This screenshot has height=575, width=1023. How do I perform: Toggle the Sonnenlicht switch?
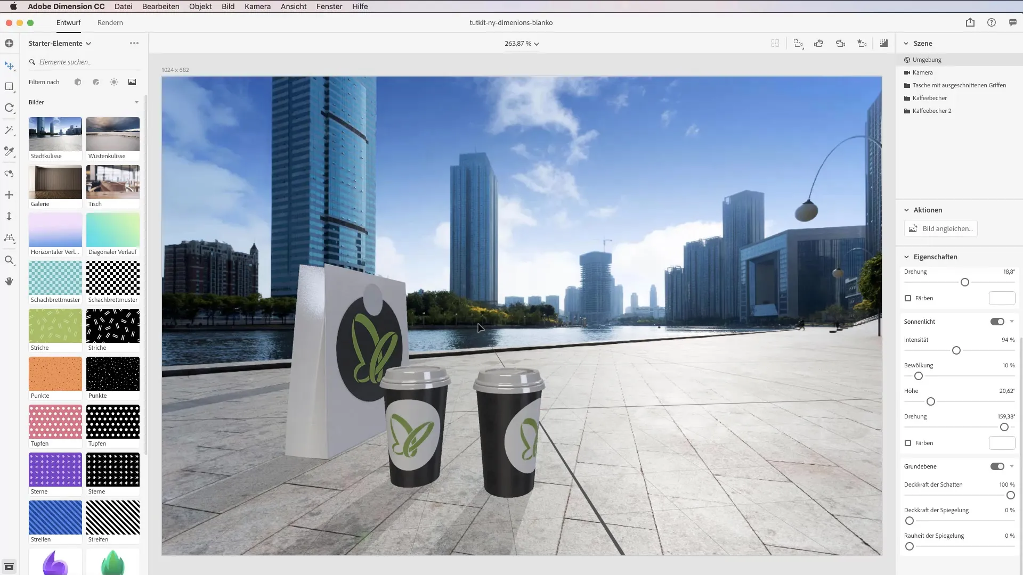pos(997,322)
